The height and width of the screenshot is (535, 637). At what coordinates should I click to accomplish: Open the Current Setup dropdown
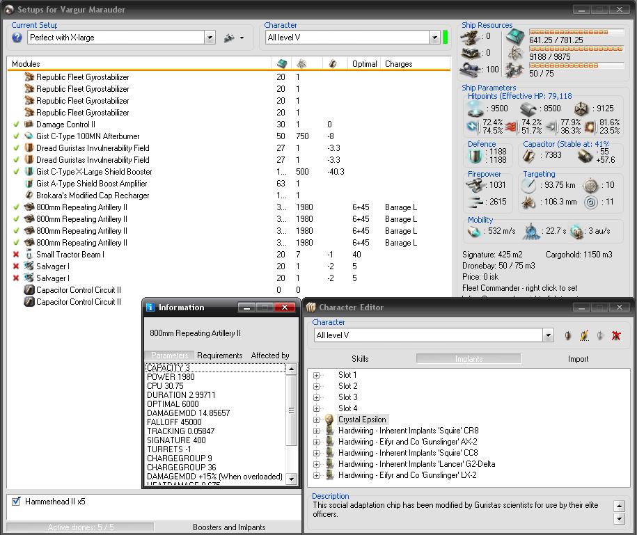click(x=210, y=38)
